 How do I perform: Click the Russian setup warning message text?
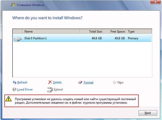click(75, 101)
